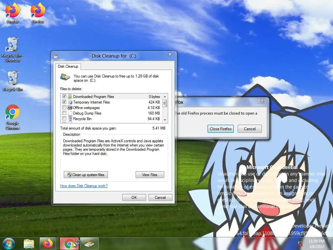333x250 pixels.
Task: Click the Offline webpages icon
Action: (x=70, y=107)
